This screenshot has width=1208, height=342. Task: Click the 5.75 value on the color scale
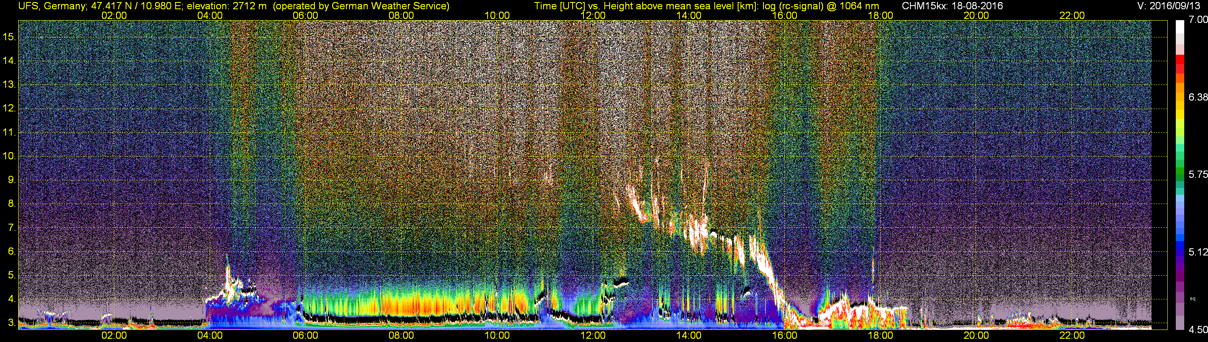pos(1198,174)
